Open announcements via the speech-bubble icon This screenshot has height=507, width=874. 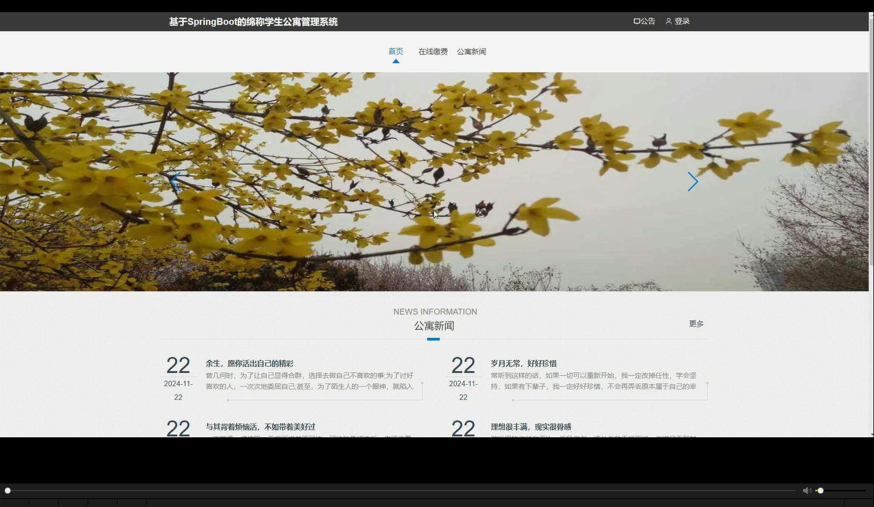pyautogui.click(x=636, y=21)
